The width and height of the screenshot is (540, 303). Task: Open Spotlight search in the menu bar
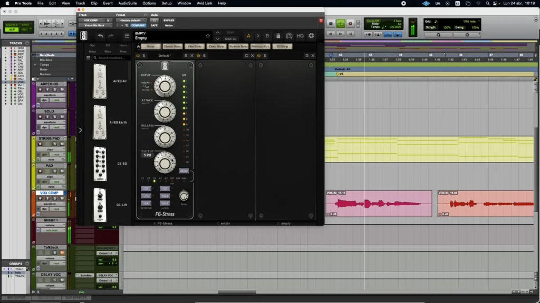[487, 3]
